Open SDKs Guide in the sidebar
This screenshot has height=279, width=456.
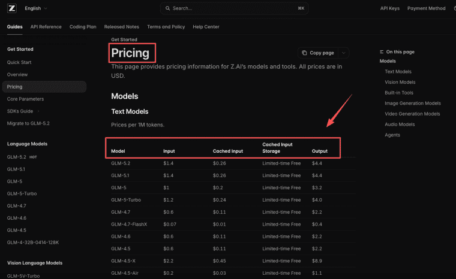click(x=20, y=111)
